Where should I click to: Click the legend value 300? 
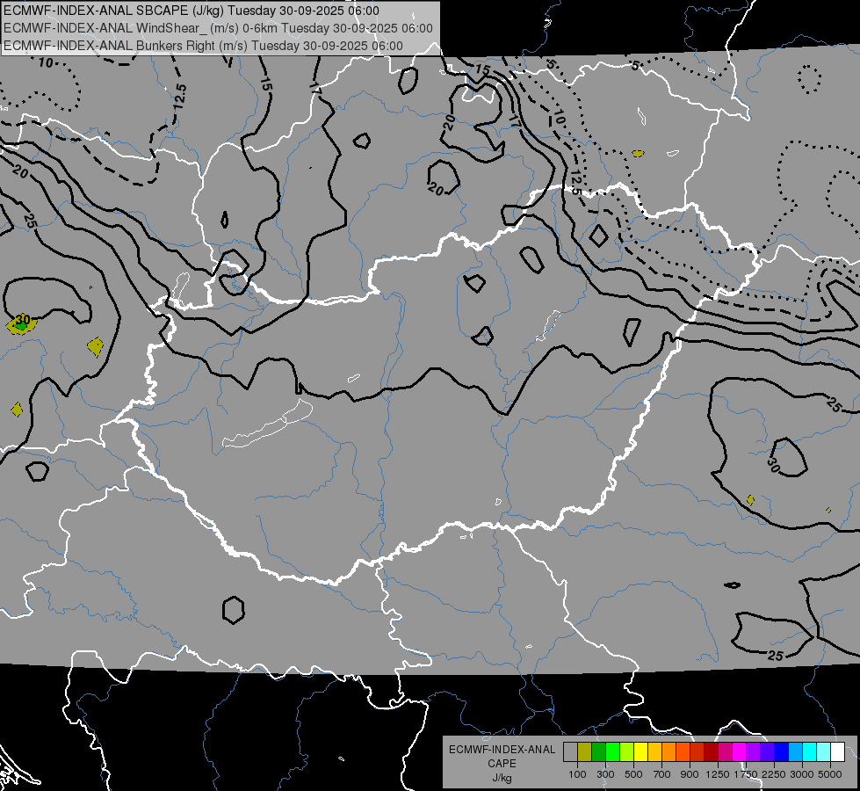[605, 774]
